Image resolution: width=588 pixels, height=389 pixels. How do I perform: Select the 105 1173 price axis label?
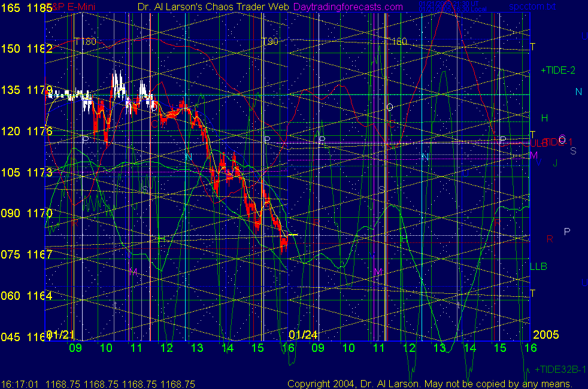point(26,172)
